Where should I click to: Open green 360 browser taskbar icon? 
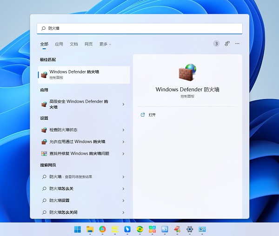[140, 229]
